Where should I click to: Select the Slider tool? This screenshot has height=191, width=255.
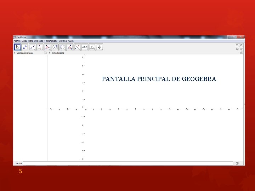point(92,47)
